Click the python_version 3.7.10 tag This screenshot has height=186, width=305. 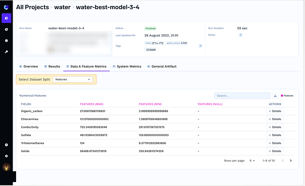click(177, 43)
